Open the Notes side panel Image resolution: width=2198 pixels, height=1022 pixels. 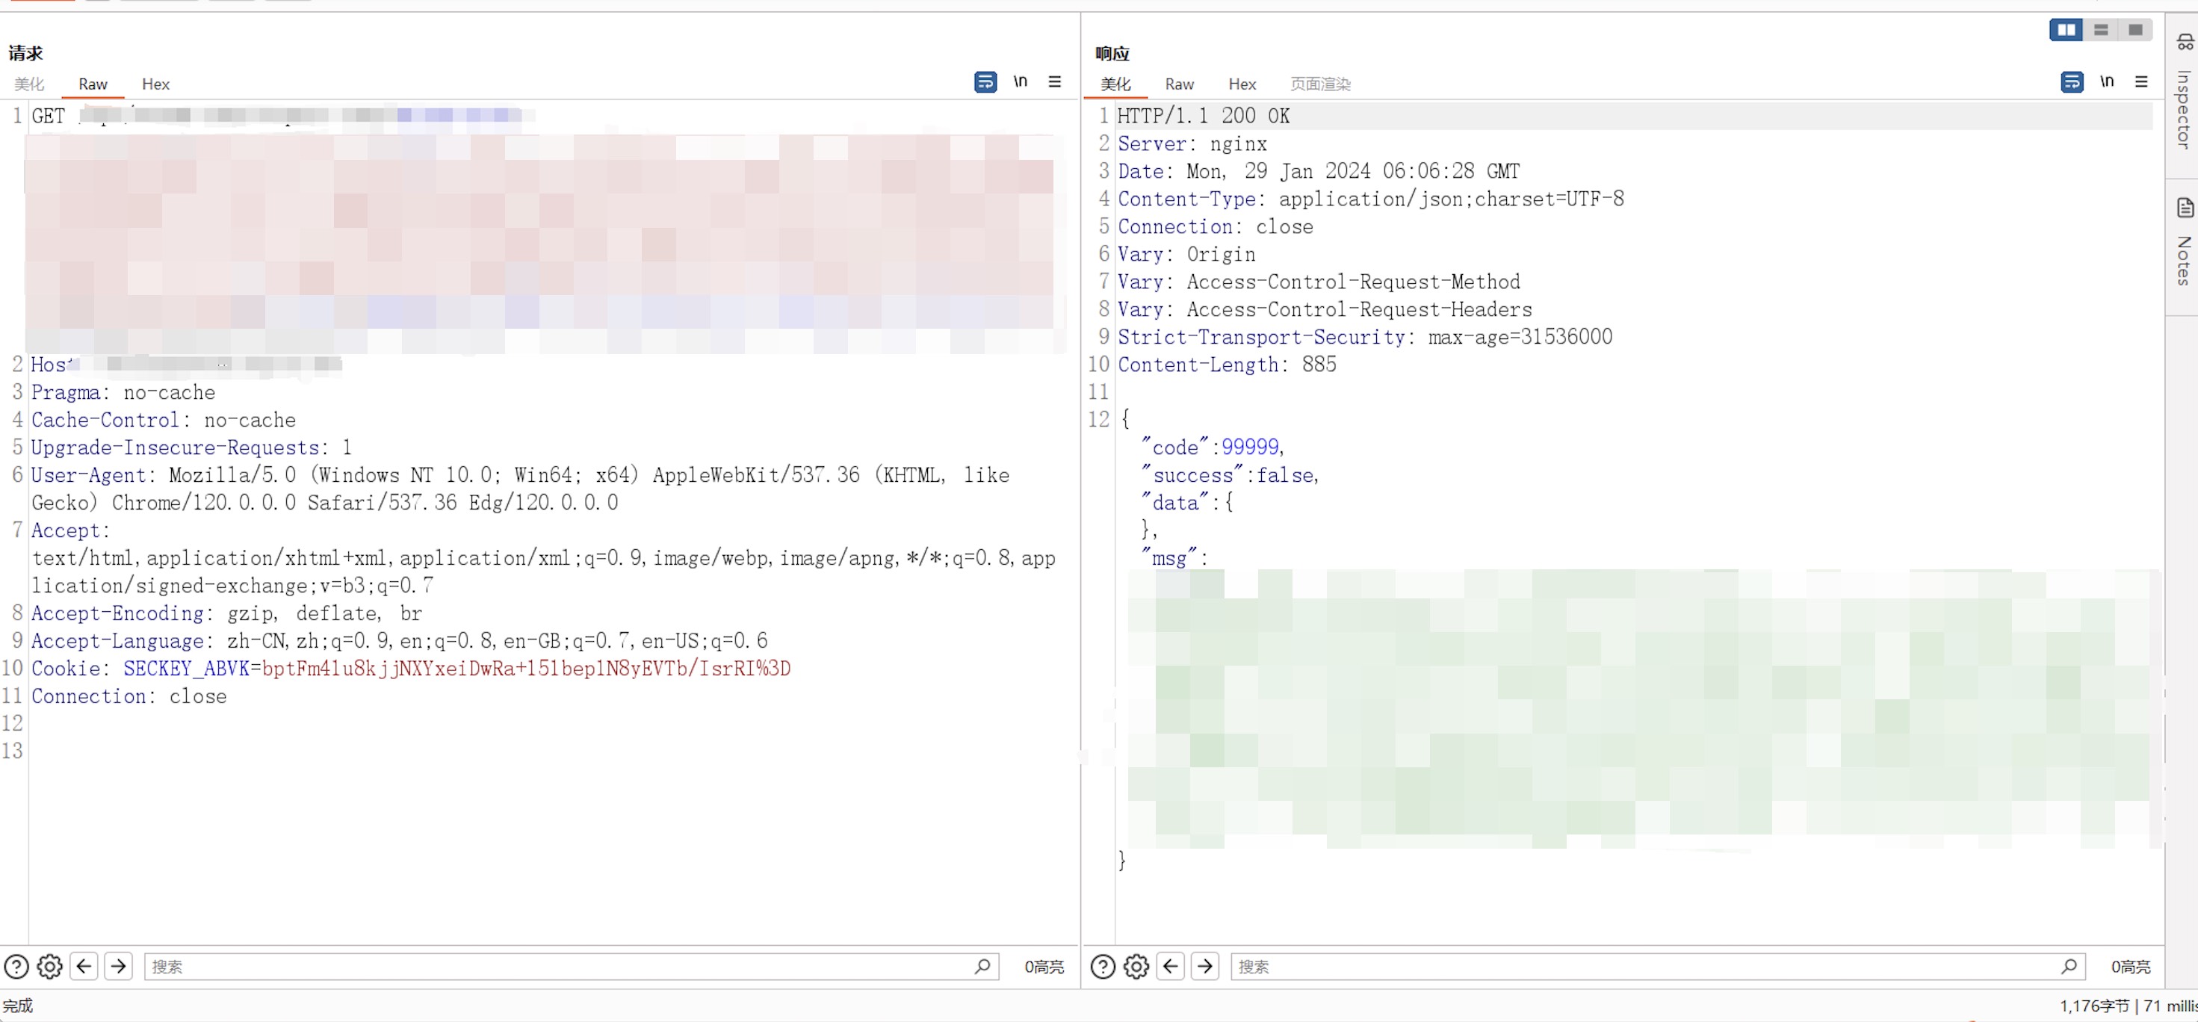(2182, 241)
